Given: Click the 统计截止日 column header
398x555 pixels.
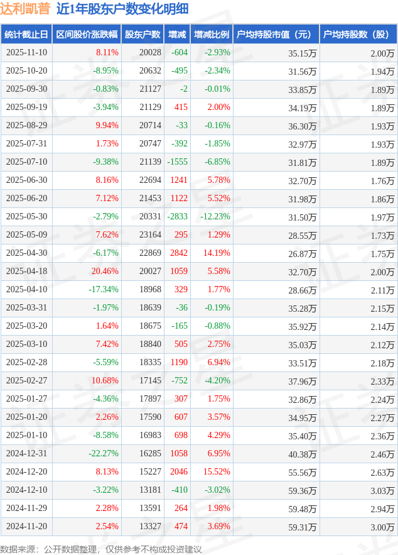Looking at the screenshot, I should [x=26, y=35].
